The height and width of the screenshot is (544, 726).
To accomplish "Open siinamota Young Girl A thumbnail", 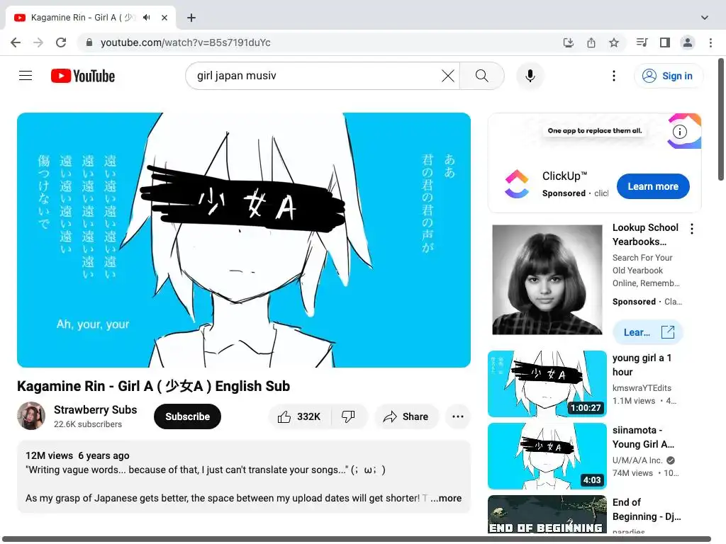I will (547, 455).
